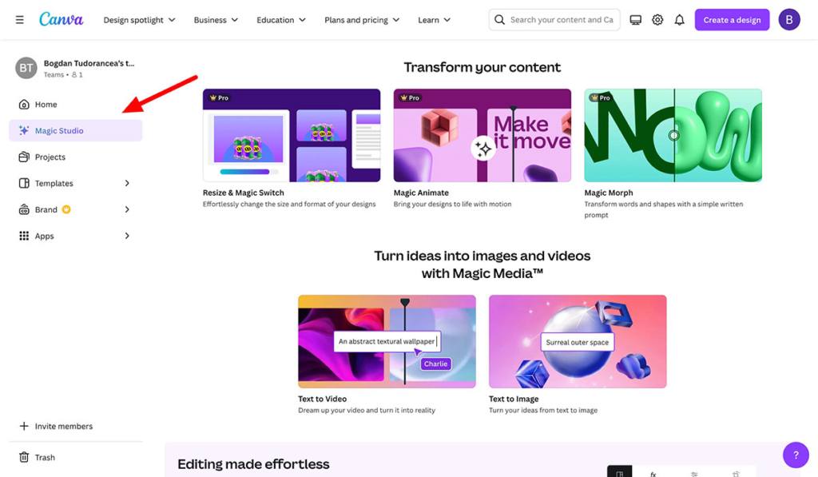The width and height of the screenshot is (818, 477).
Task: Open the hamburger menu
Action: click(x=20, y=19)
